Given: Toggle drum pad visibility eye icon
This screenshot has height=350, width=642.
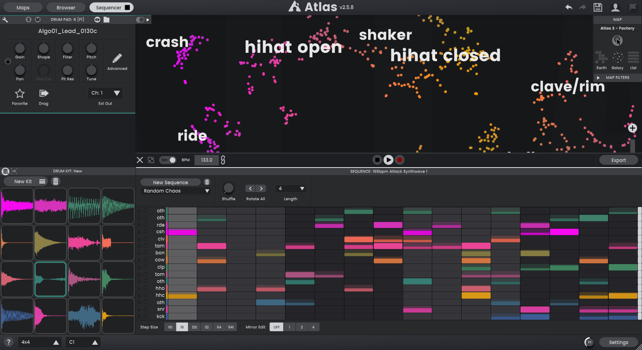Looking at the screenshot, I should point(97,20).
